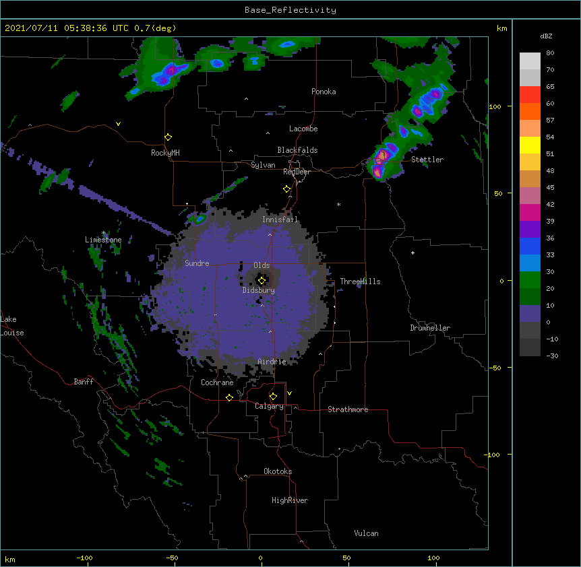Click the yellow diamond marker above Calgary label
581x567 pixels.
point(273,397)
